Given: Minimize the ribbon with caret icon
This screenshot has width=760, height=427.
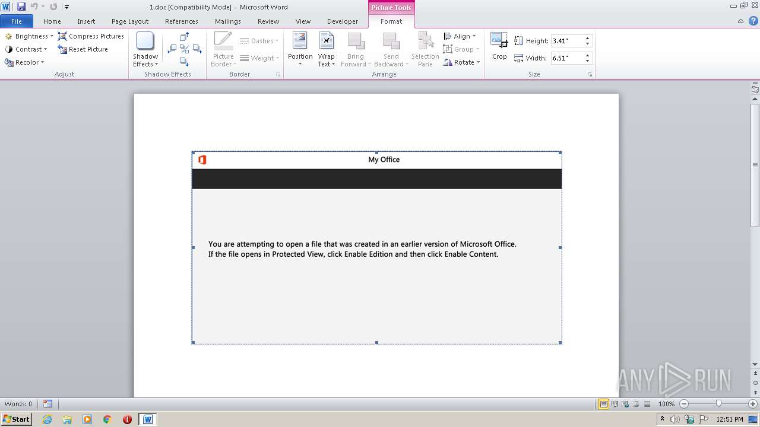Looking at the screenshot, I should [740, 21].
